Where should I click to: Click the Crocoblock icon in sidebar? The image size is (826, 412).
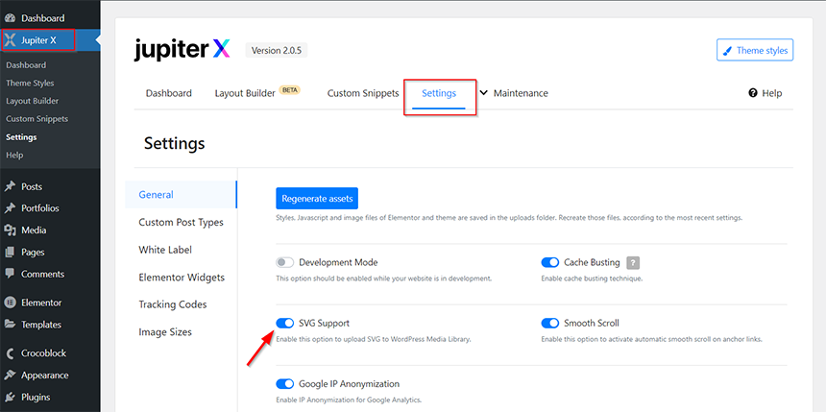[10, 353]
